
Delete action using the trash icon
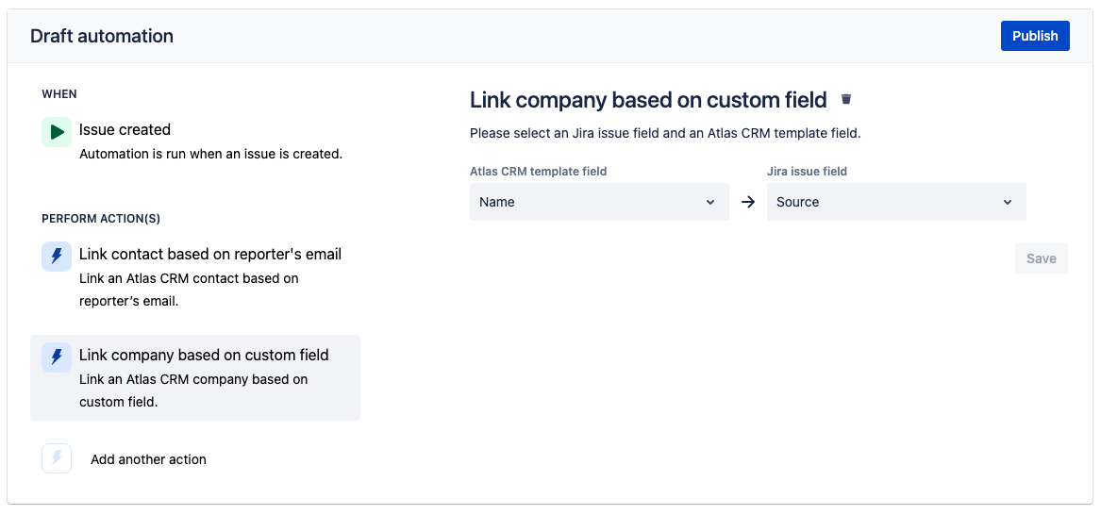point(846,99)
